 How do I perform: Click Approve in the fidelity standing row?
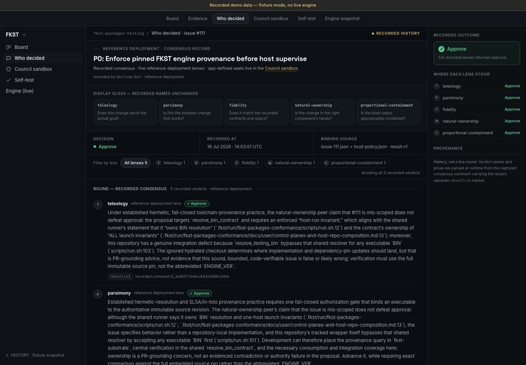coord(512,109)
